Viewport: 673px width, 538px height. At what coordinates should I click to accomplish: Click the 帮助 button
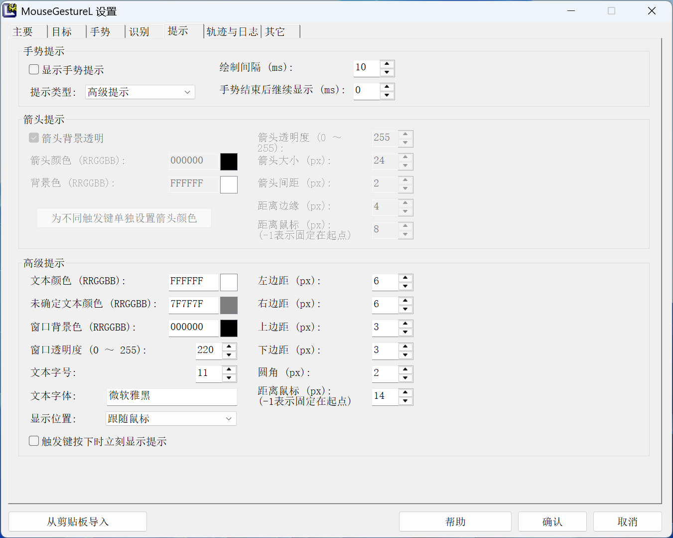[x=455, y=521]
